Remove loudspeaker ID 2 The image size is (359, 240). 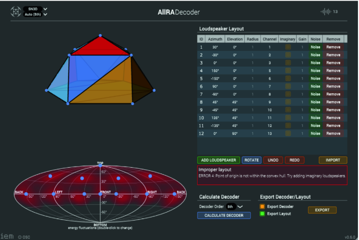click(333, 55)
